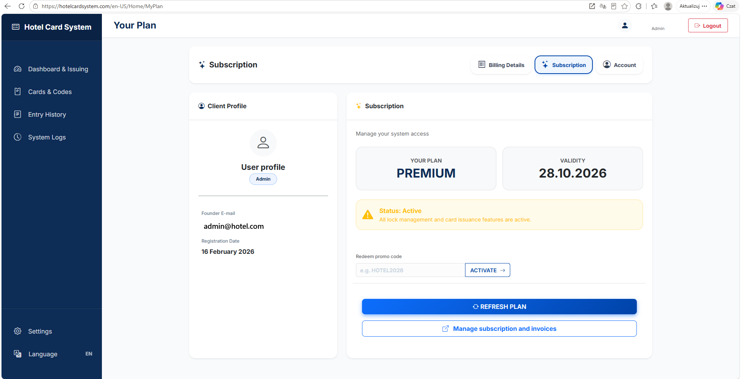
Task: Open the browser favorites list icon
Action: pos(654,6)
